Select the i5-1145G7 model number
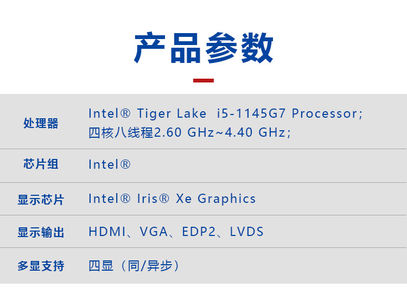 251,113
